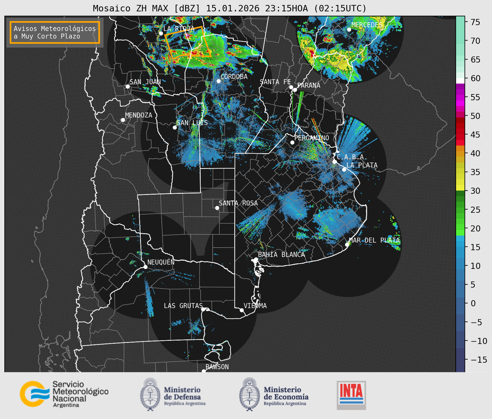The image size is (492, 419).
Task: Select the MENDOZA city marker
Action: tap(123, 120)
